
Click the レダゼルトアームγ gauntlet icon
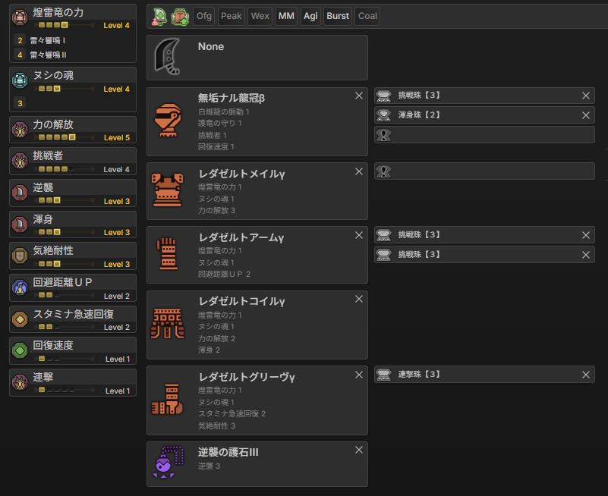(x=167, y=254)
